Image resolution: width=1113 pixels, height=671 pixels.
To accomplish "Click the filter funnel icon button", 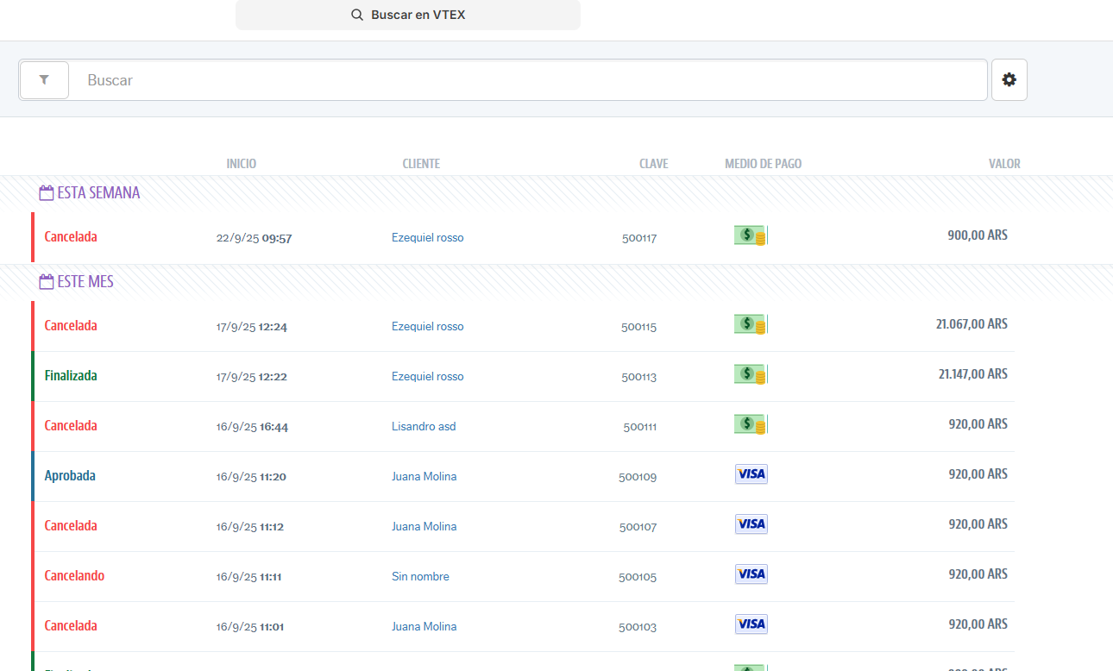I will (x=44, y=80).
